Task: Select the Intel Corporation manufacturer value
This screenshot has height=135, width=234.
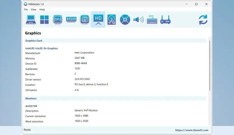Action: [84, 53]
